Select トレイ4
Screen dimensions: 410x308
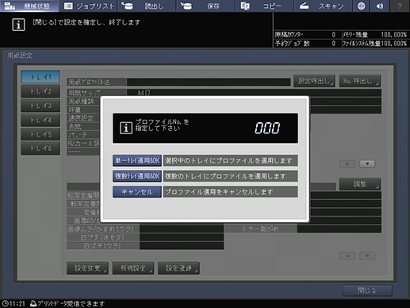(40, 120)
